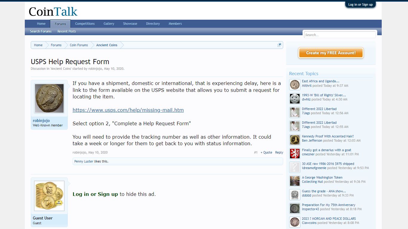Open 30 ASE raw 1986-2016 $975 shipped topic
This screenshot has width=408, height=229.
click(x=328, y=164)
